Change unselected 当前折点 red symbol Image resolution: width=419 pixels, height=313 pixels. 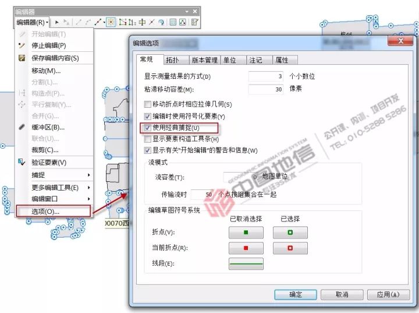(x=246, y=248)
